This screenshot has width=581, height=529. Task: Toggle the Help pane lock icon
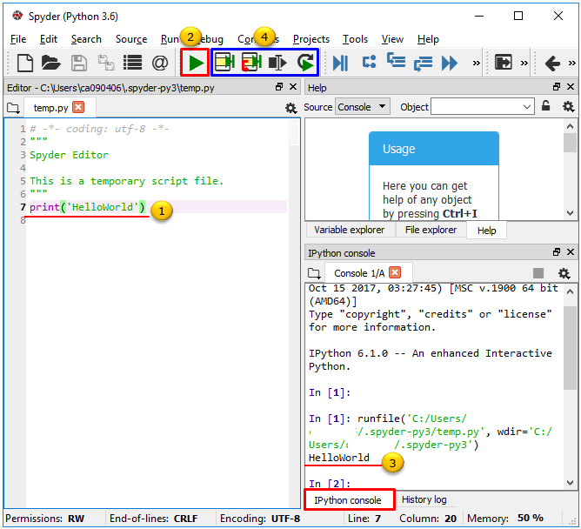pyautogui.click(x=546, y=106)
